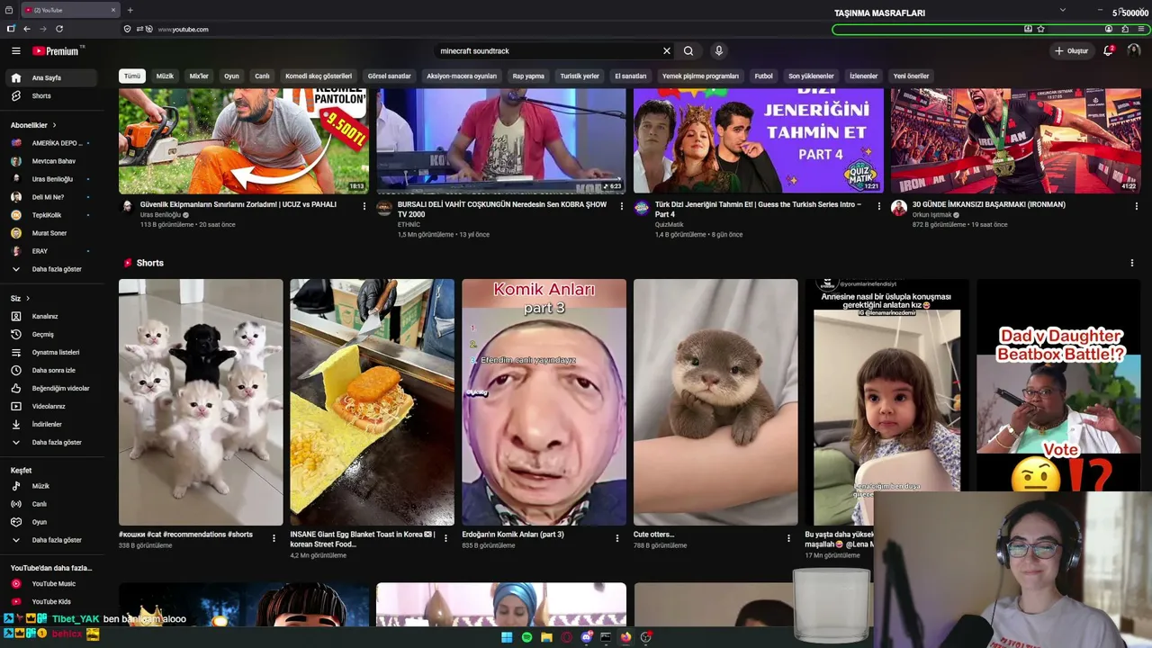Clear the search box with the X

pyautogui.click(x=667, y=51)
